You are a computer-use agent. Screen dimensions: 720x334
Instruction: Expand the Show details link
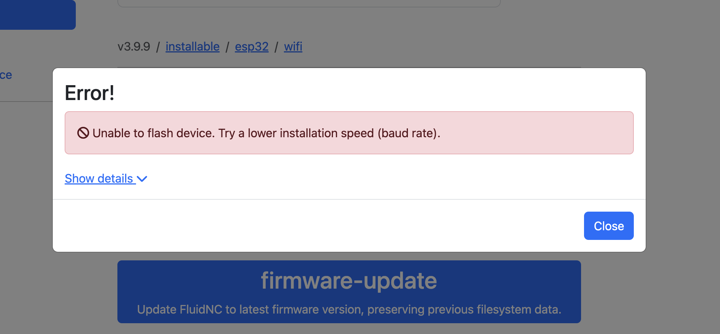coord(99,179)
